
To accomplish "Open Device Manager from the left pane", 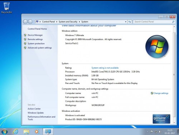I will [35, 35].
